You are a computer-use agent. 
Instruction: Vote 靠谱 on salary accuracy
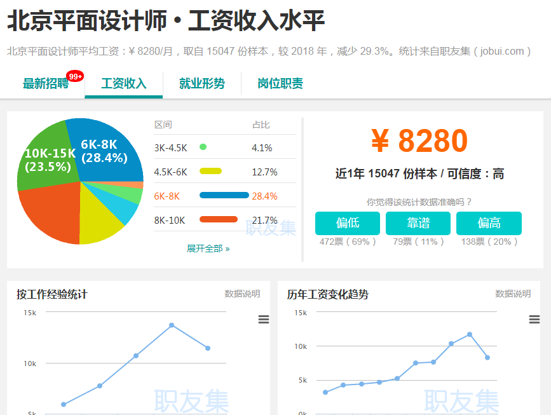pos(418,223)
